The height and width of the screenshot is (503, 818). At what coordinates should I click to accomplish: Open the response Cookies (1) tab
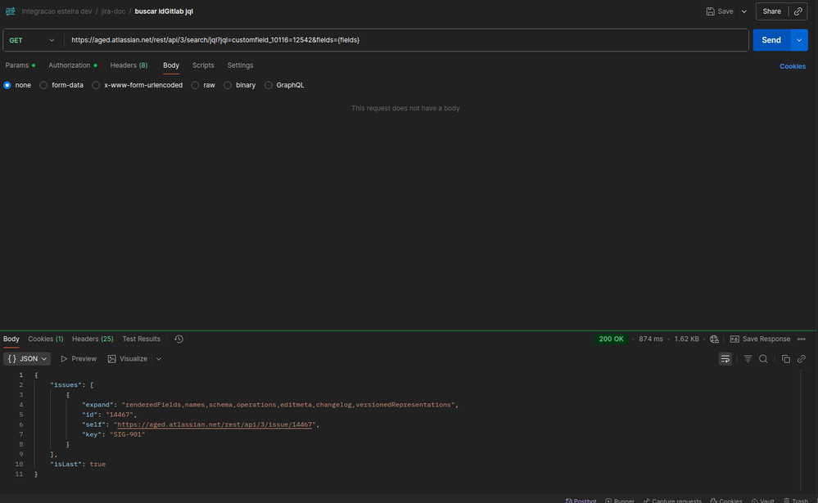pyautogui.click(x=45, y=339)
